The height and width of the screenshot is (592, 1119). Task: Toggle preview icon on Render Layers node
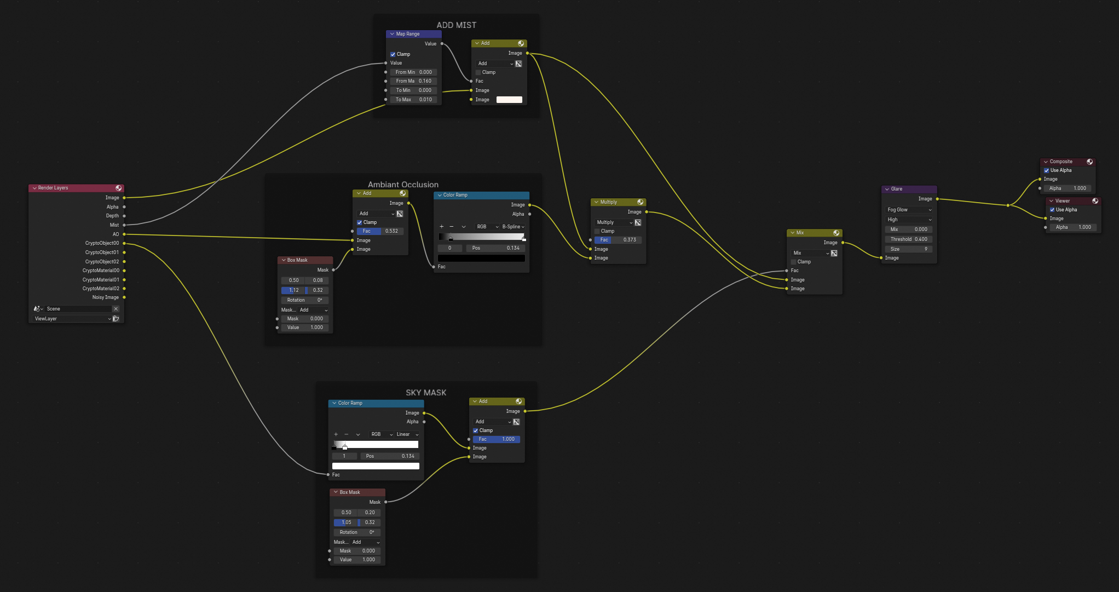(x=118, y=188)
